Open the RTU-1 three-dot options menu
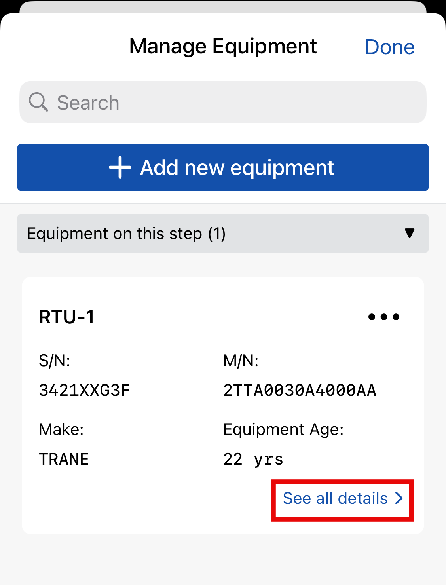The height and width of the screenshot is (585, 446). click(383, 317)
